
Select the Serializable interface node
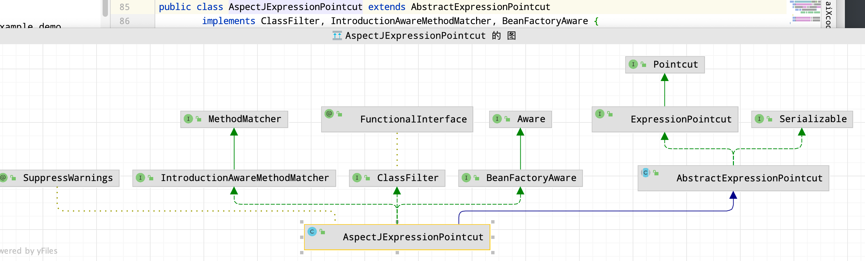(802, 119)
